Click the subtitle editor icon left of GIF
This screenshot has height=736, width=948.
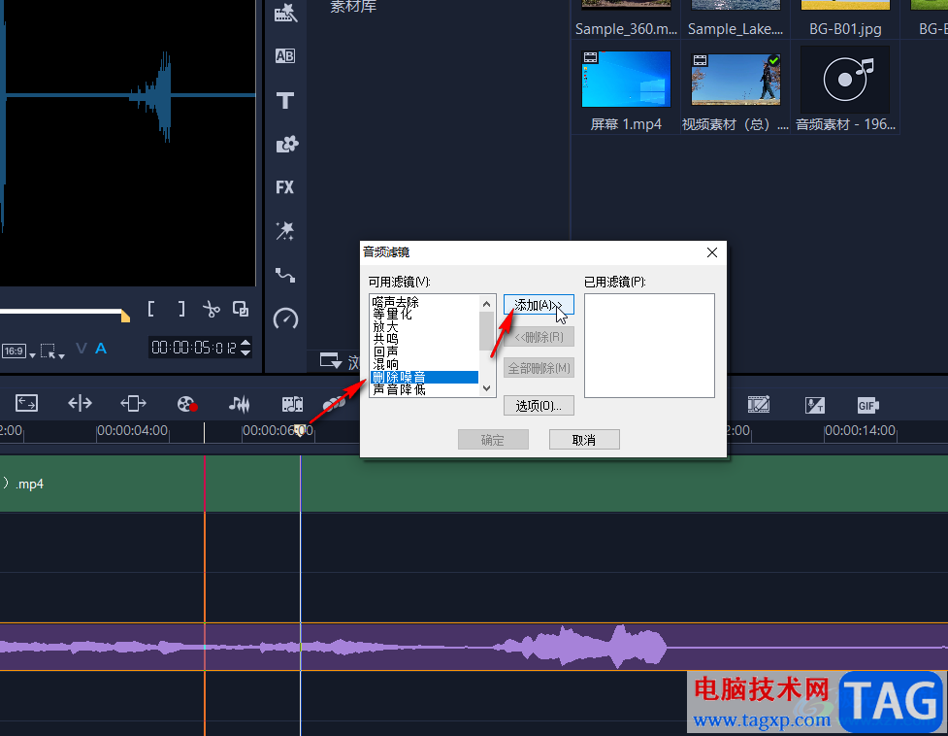tap(814, 405)
